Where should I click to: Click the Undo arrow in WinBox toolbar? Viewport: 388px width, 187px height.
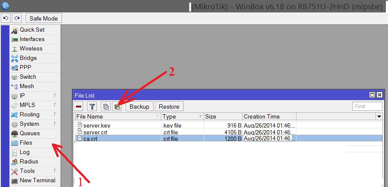[x=6, y=18]
